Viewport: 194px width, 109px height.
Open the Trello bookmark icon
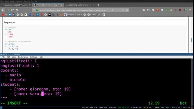[10, 15]
